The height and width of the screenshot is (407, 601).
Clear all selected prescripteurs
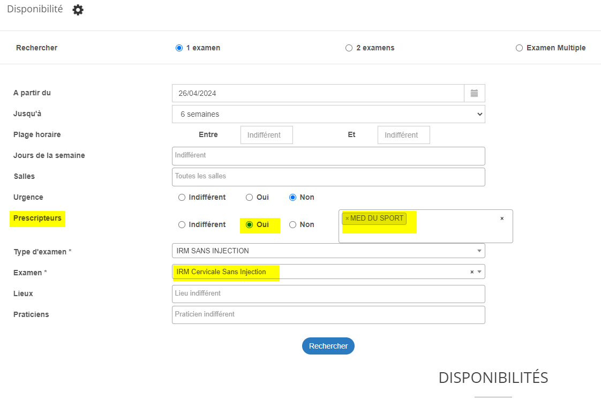[502, 218]
